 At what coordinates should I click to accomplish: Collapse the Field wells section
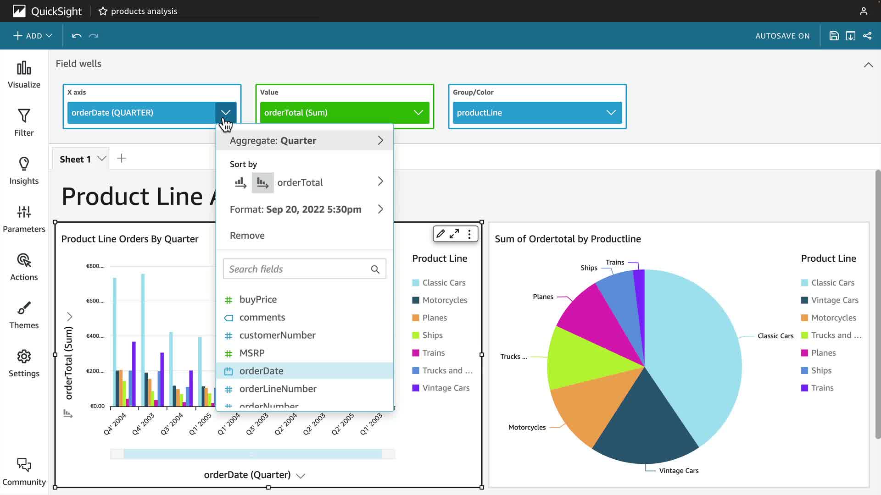(x=868, y=65)
